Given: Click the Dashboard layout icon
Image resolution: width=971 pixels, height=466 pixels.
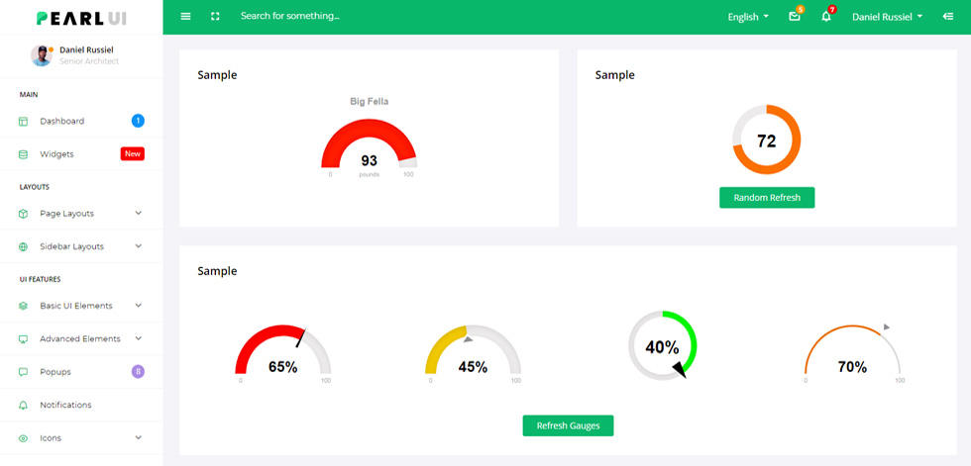Looking at the screenshot, I should point(24,121).
